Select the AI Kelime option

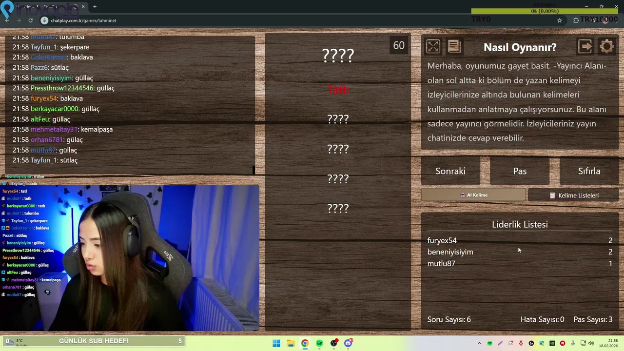[473, 195]
